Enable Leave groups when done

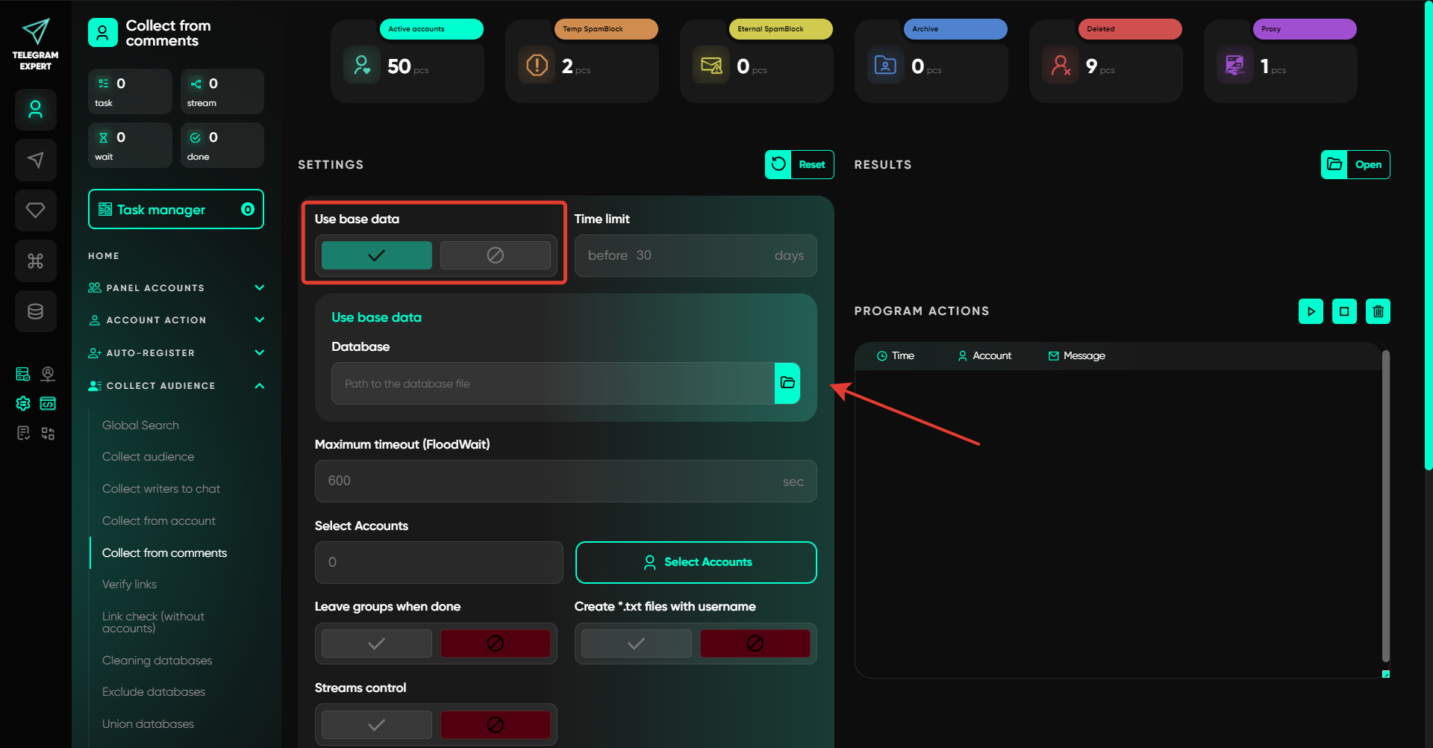[x=376, y=643]
